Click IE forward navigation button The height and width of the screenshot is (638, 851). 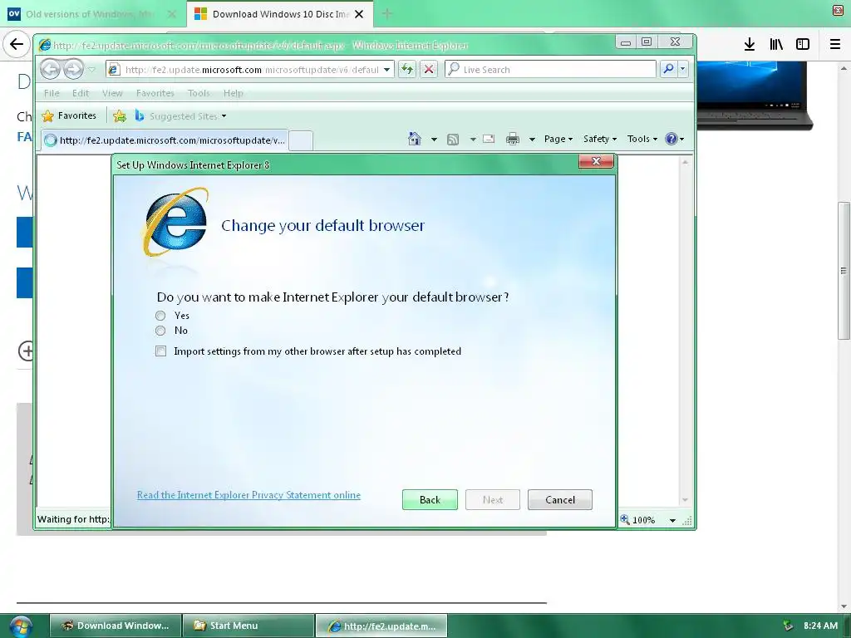pyautogui.click(x=73, y=69)
